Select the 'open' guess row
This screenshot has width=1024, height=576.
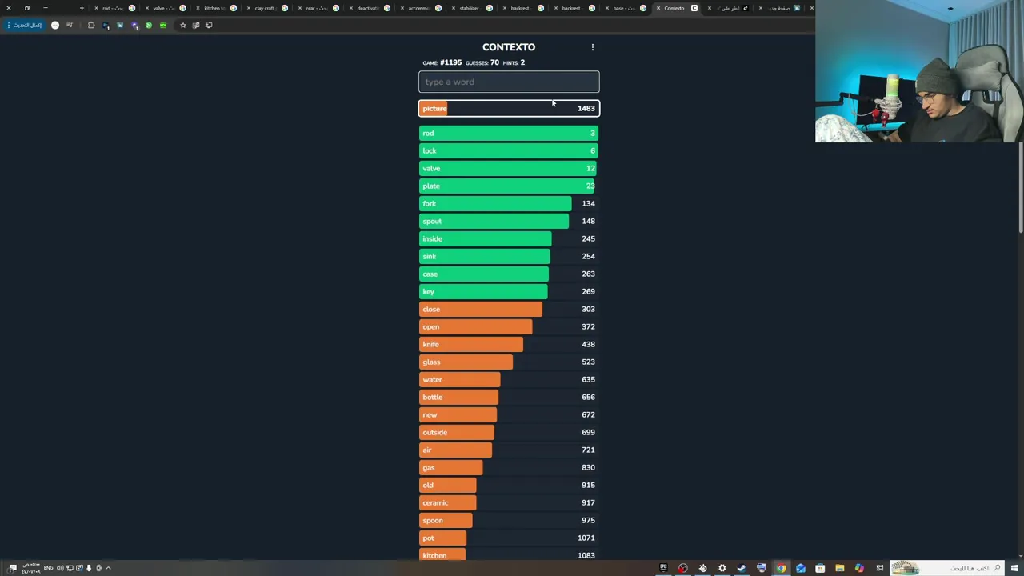[509, 326]
